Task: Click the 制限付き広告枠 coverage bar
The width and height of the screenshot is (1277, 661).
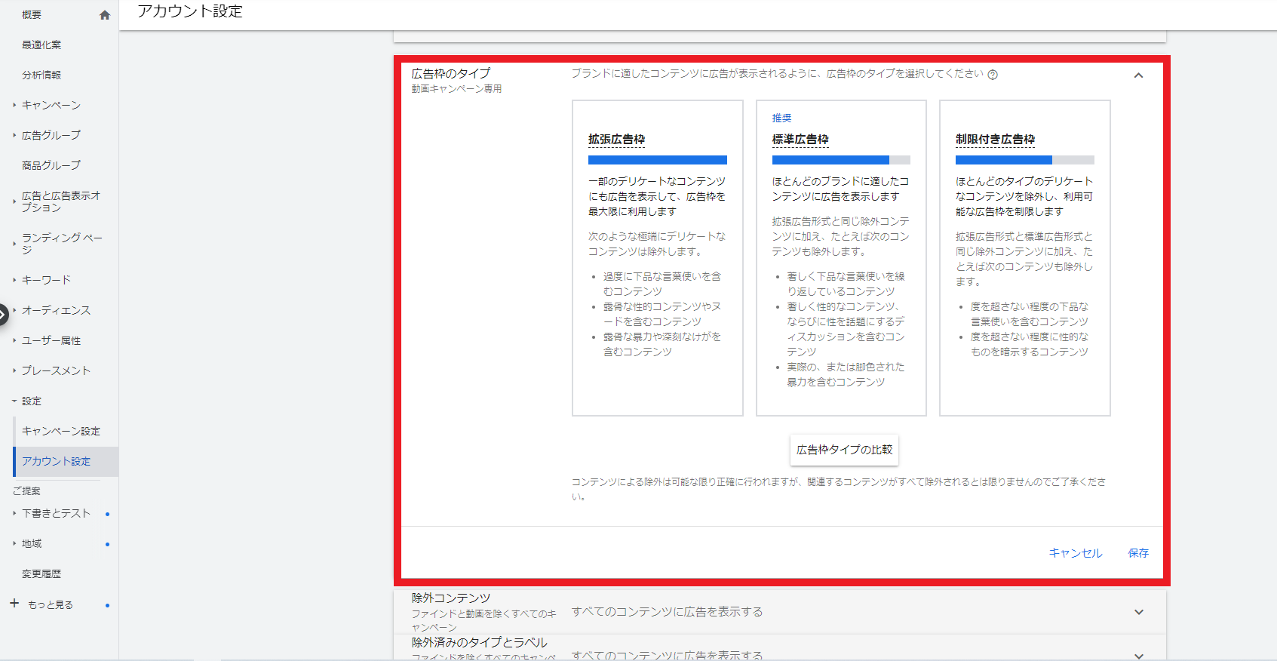Action: click(1025, 160)
